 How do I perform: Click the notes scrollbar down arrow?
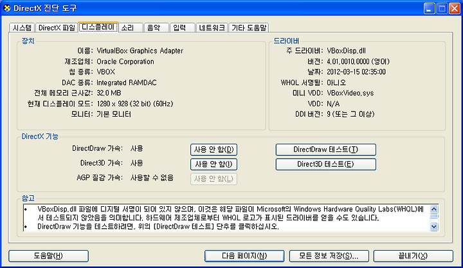coord(434,227)
